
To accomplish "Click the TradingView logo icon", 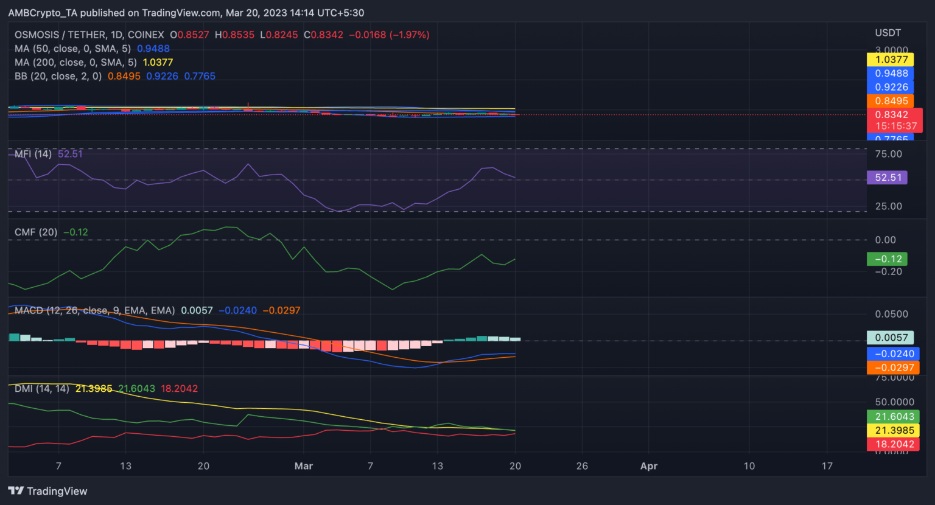I will tap(16, 491).
